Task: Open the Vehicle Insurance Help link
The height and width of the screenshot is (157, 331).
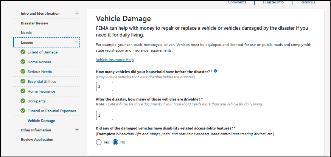Action: 115,60
